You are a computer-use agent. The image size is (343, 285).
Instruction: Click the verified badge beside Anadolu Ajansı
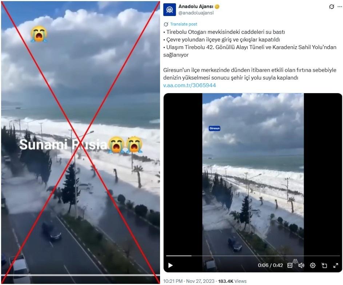pyautogui.click(x=217, y=7)
